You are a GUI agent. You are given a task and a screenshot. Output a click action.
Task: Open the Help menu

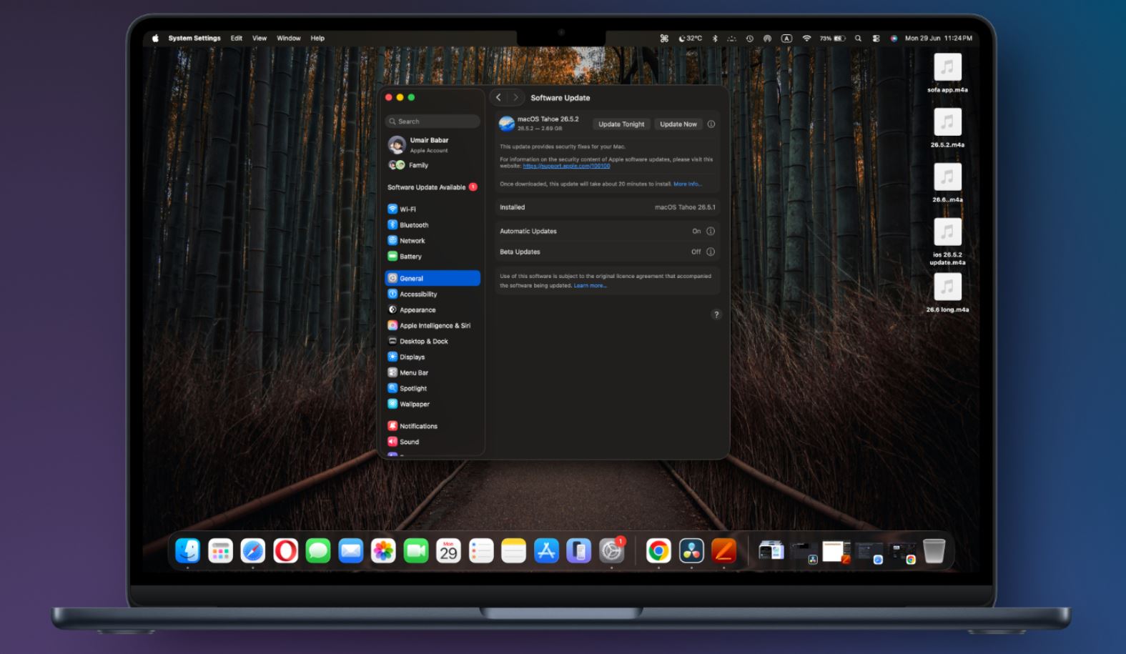point(317,39)
